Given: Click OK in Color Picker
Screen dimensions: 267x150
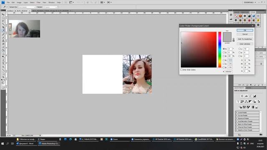Looking at the screenshot, I should point(245,30).
